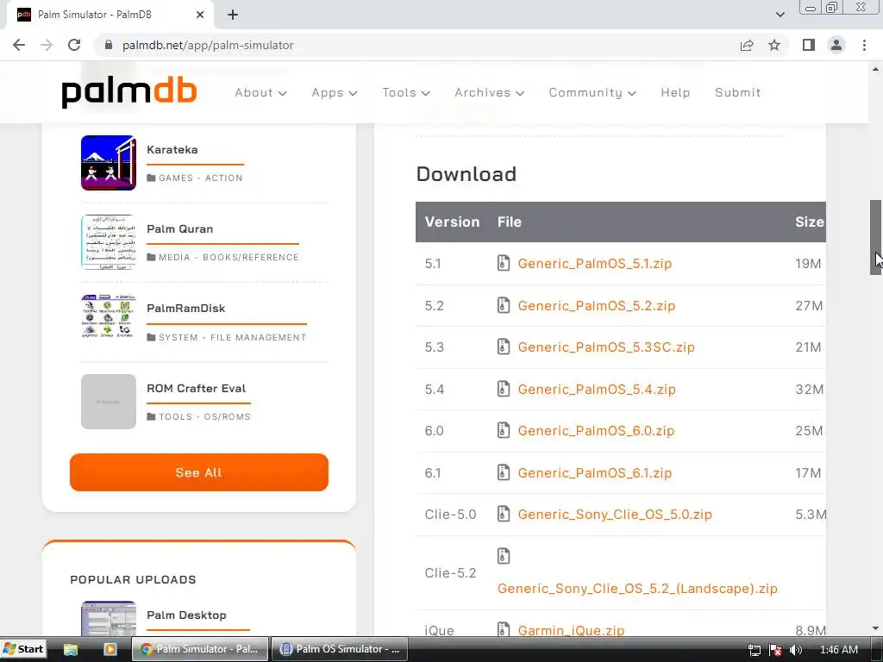Click zip icon in the Clie-5.2 row

(x=504, y=556)
